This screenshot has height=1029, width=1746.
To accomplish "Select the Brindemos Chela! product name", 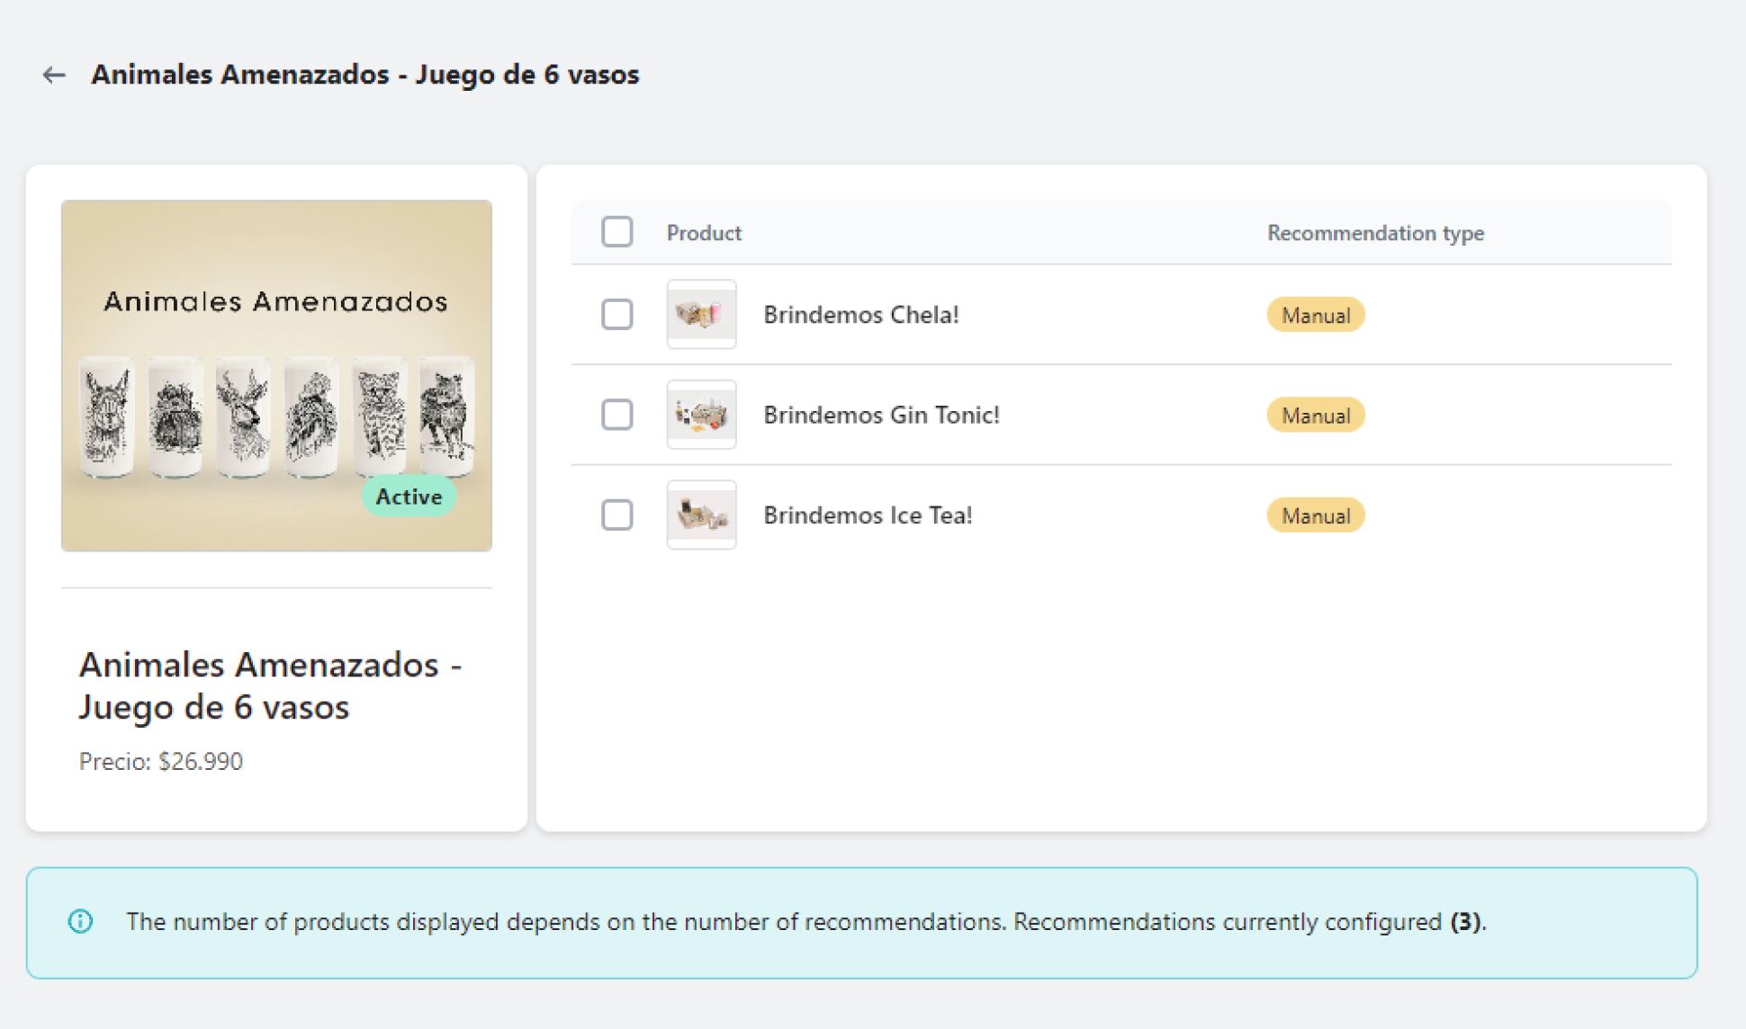I will coord(860,315).
